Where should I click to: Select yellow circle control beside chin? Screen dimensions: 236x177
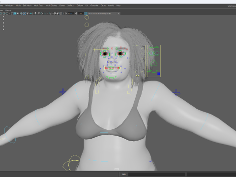point(87,77)
